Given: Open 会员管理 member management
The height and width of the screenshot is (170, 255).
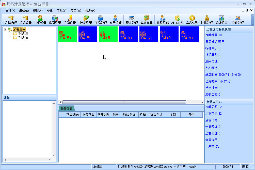Looking at the screenshot, I should coord(115,20).
